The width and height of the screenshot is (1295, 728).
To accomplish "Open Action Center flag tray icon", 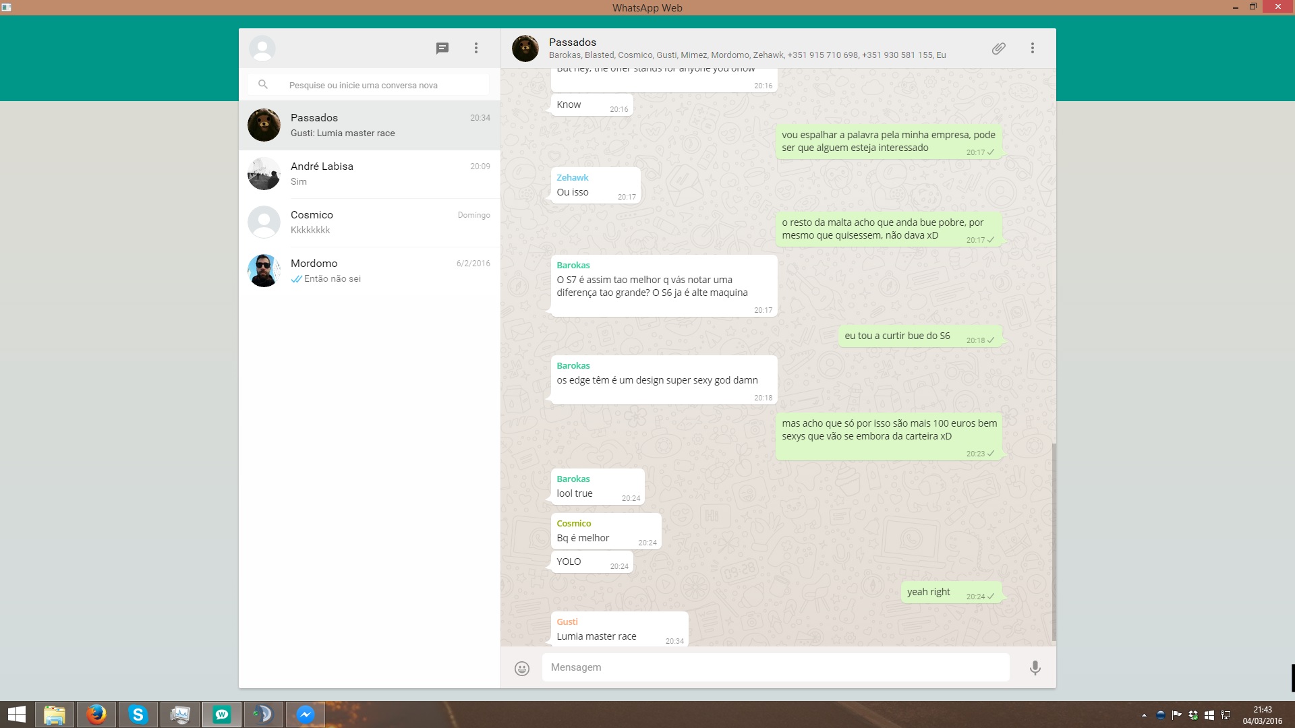I will point(1177,715).
